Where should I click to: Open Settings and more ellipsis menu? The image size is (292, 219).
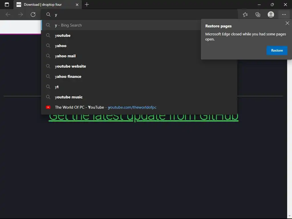tap(284, 15)
